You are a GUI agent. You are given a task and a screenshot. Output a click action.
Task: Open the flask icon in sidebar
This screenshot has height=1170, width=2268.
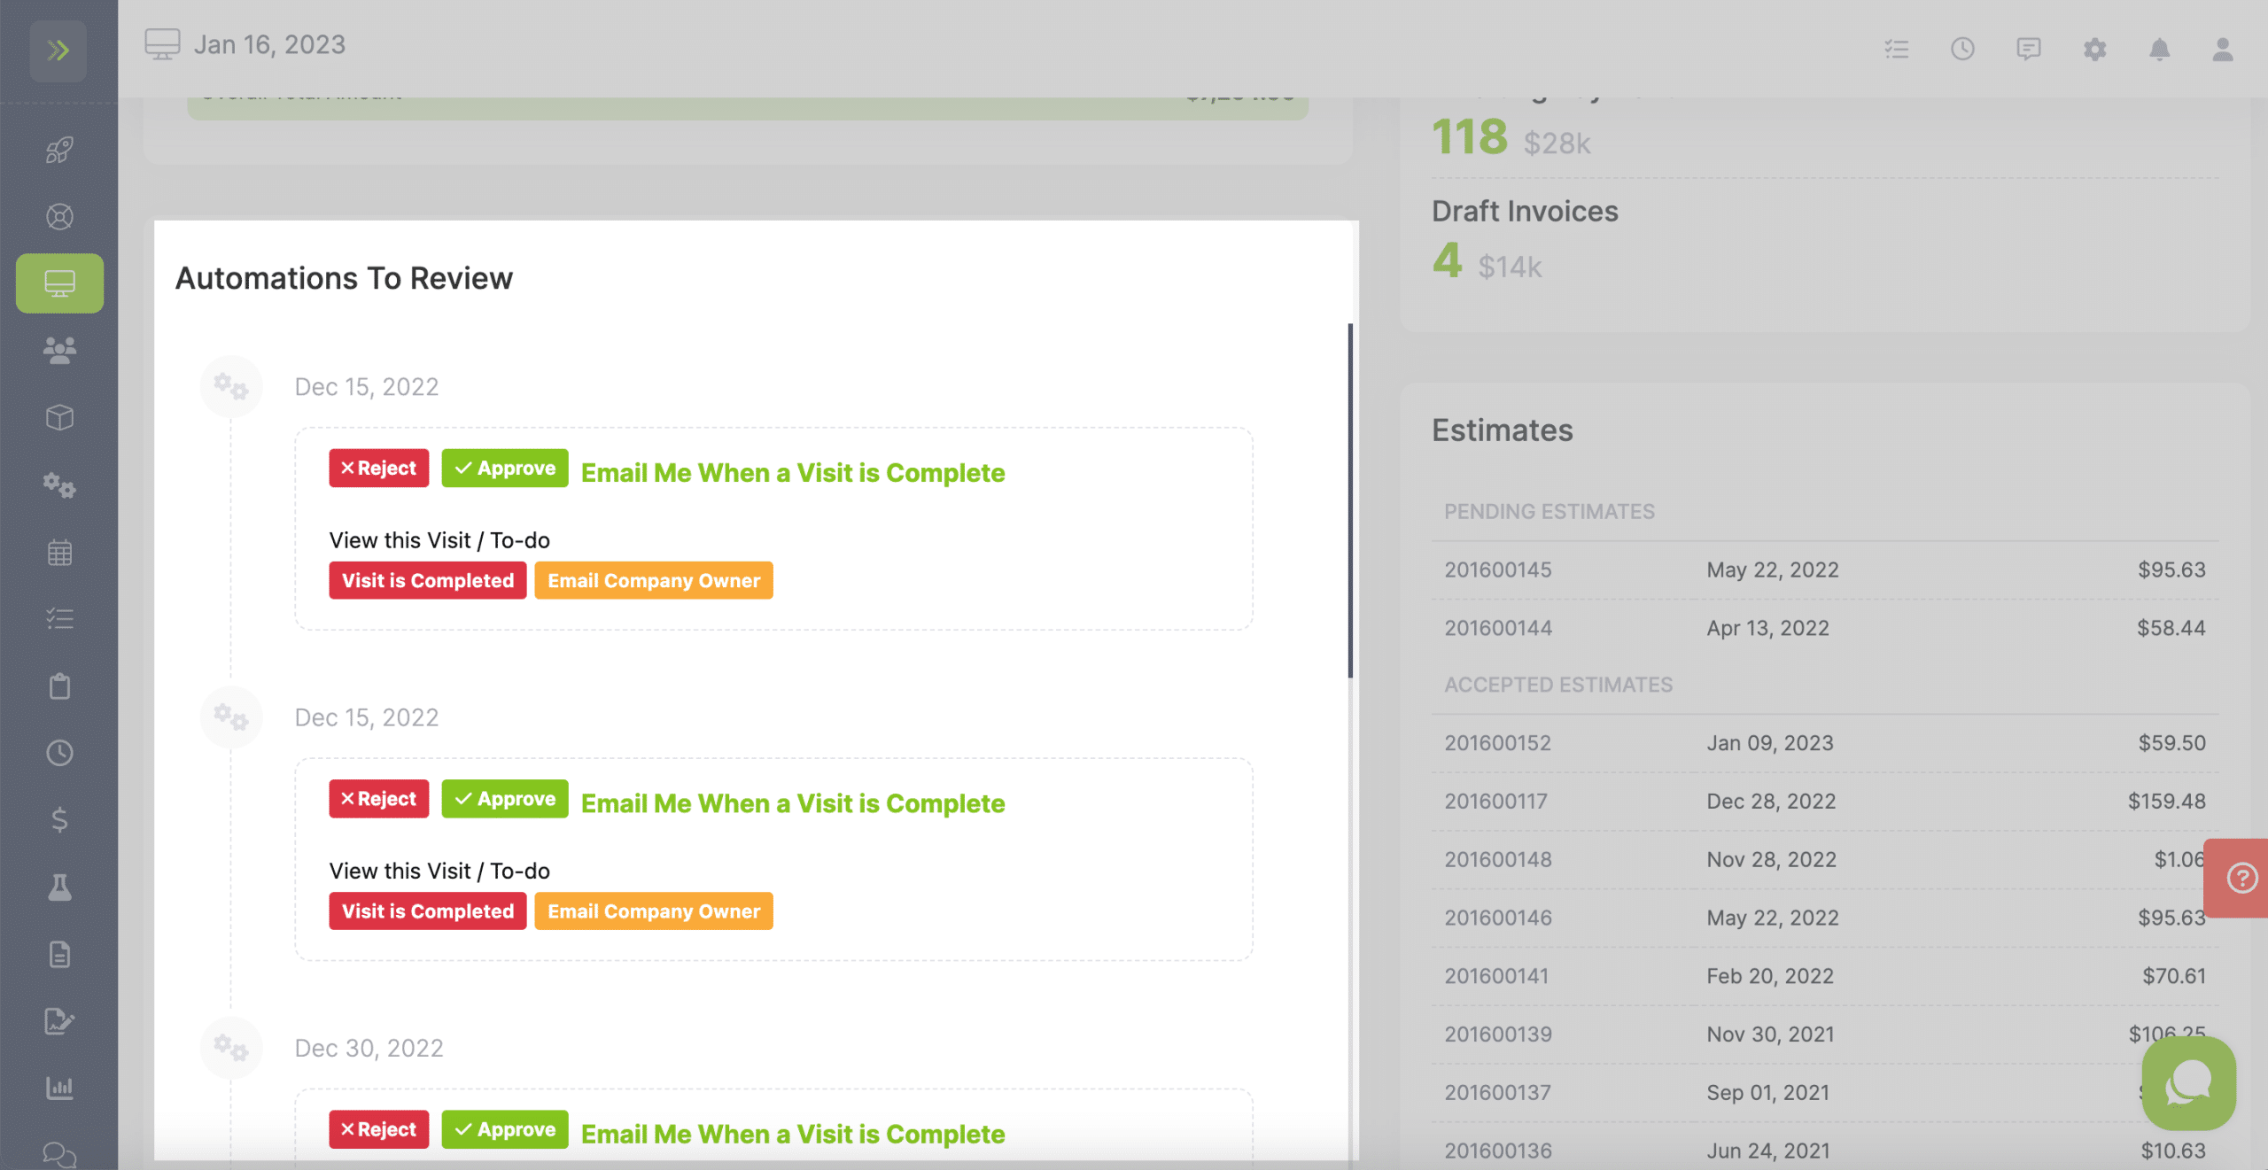coord(59,887)
